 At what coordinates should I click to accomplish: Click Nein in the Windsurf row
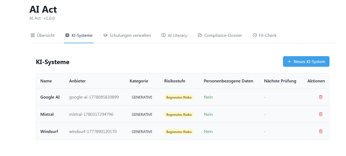pos(208,132)
